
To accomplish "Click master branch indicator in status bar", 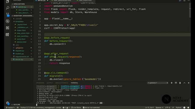I will coord(10,108).
